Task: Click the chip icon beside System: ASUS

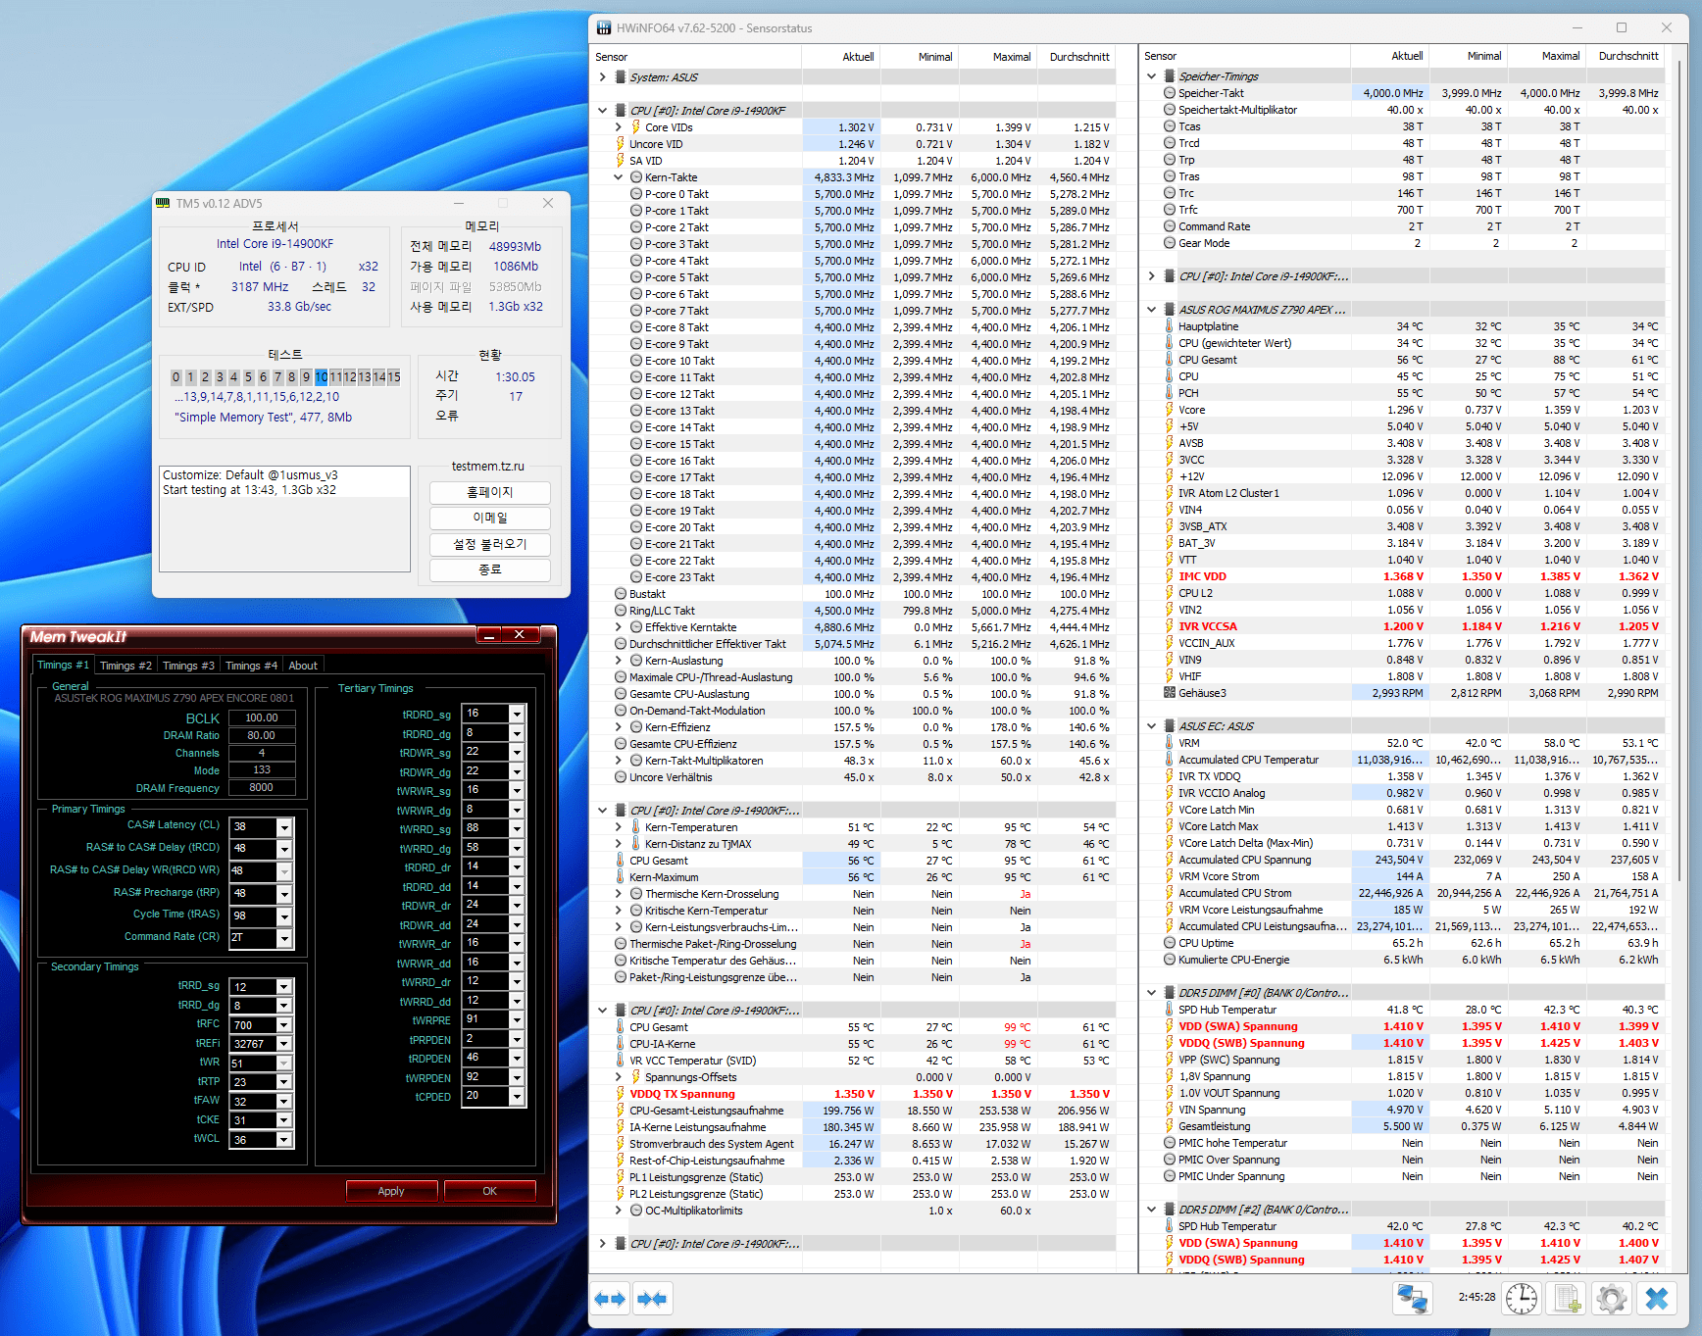Action: click(621, 76)
